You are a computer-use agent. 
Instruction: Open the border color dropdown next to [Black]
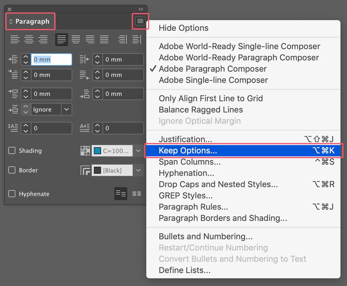click(138, 170)
